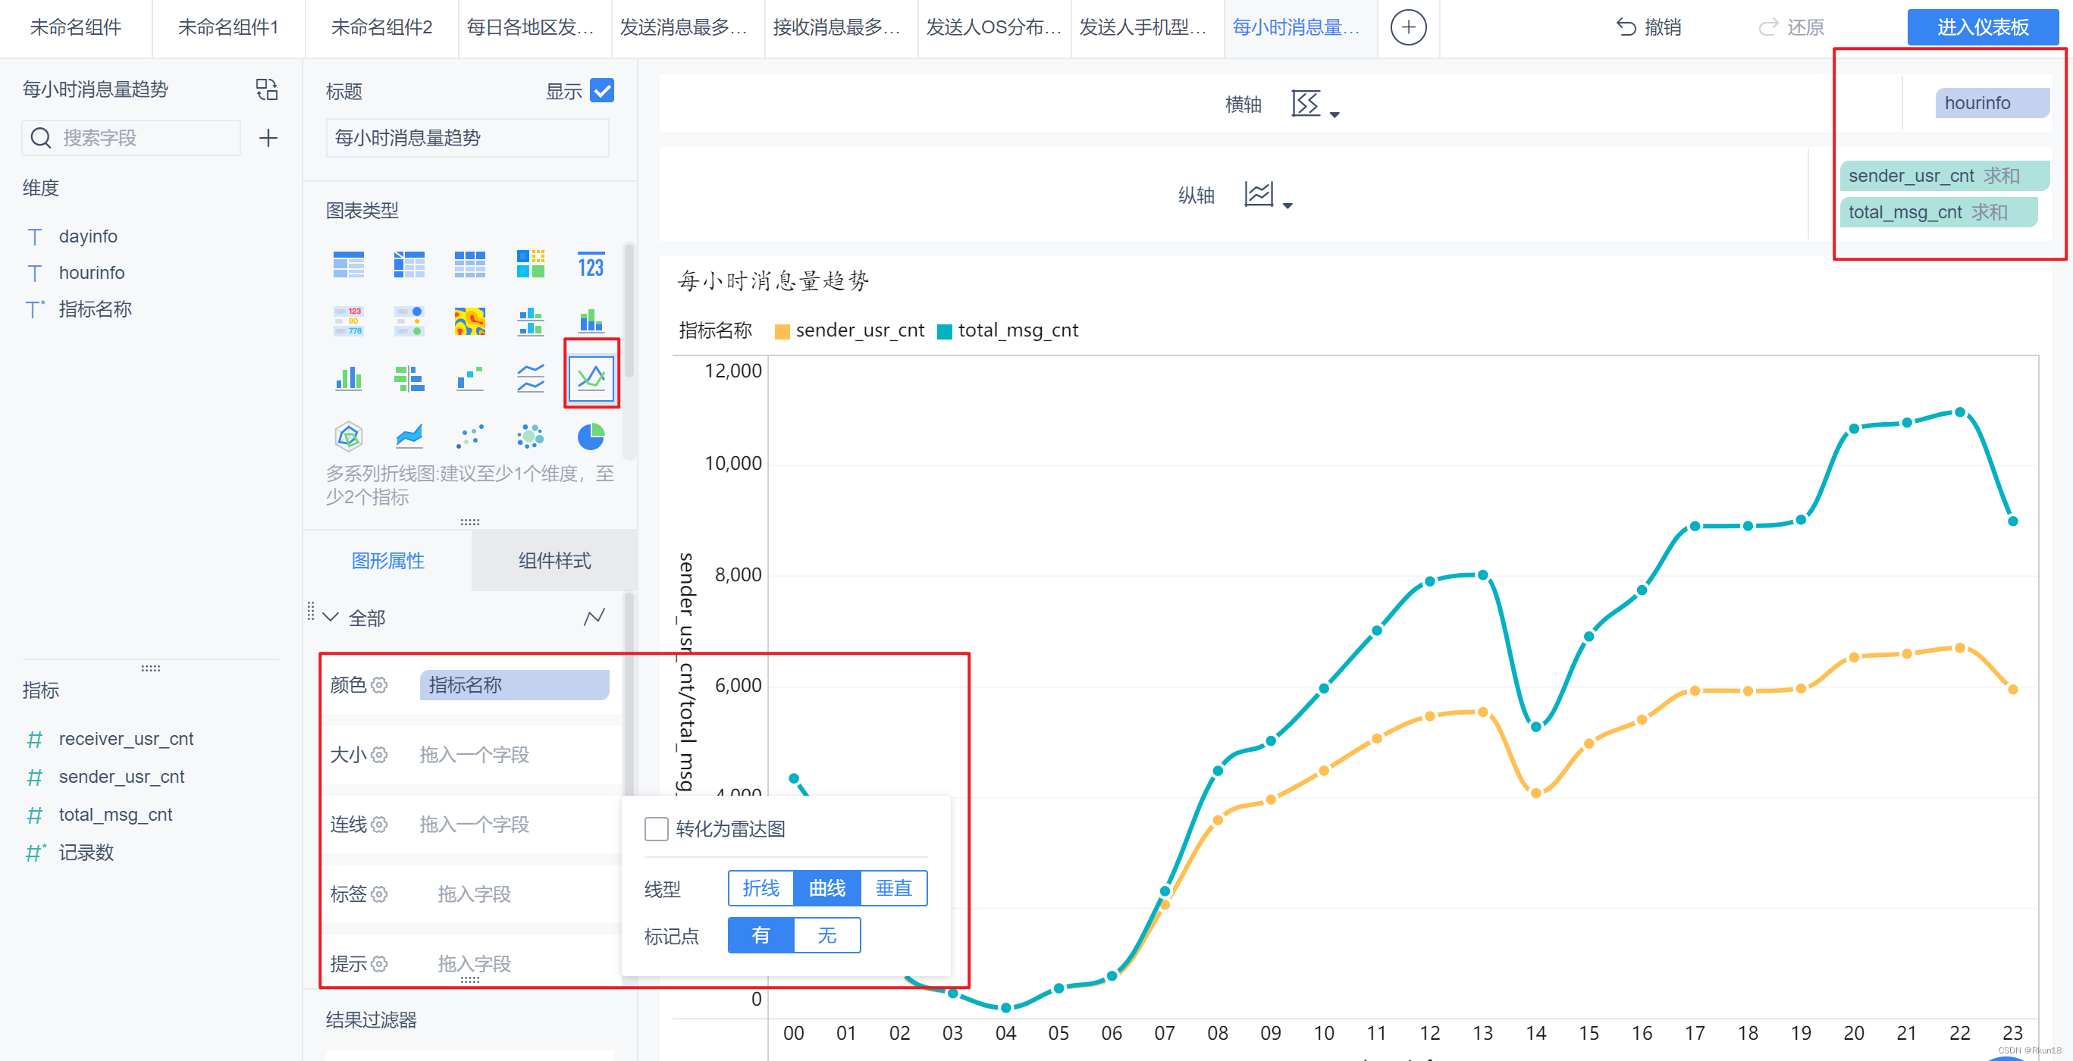Open the 横轴 axis type dropdown
The image size is (2073, 1061).
coord(1315,105)
